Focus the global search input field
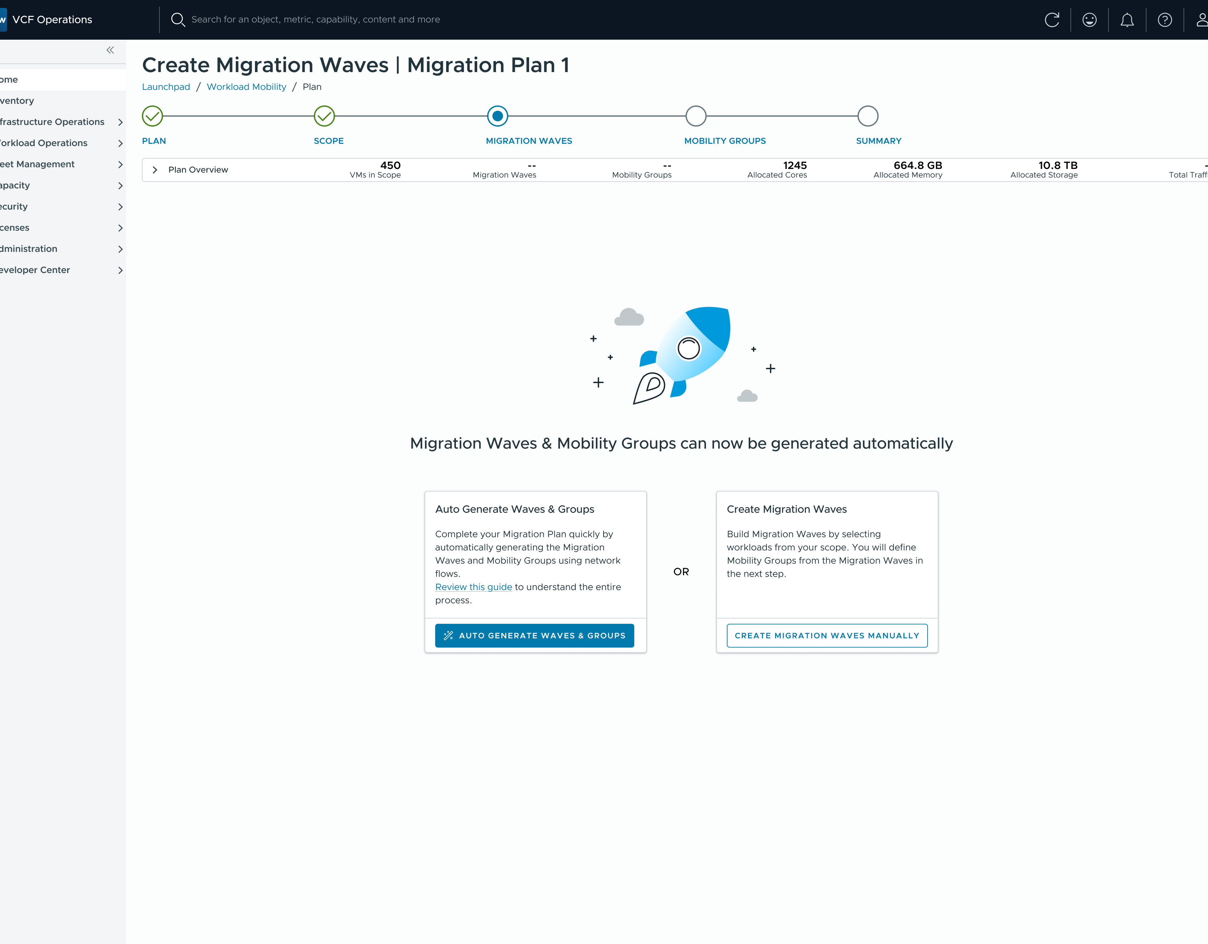The width and height of the screenshot is (1208, 944). click(315, 20)
